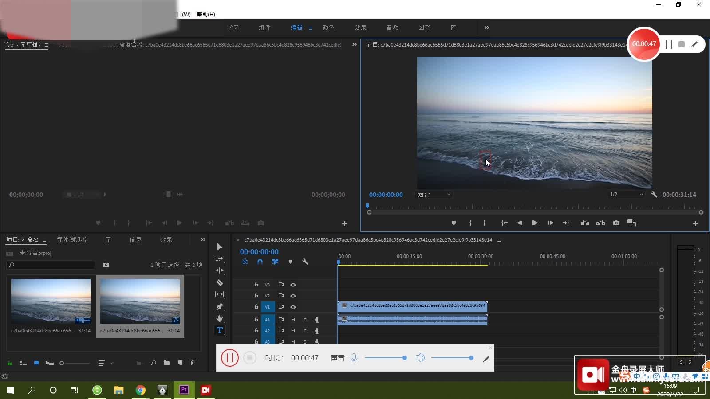Mute audio track A1
710x399 pixels.
(293, 320)
